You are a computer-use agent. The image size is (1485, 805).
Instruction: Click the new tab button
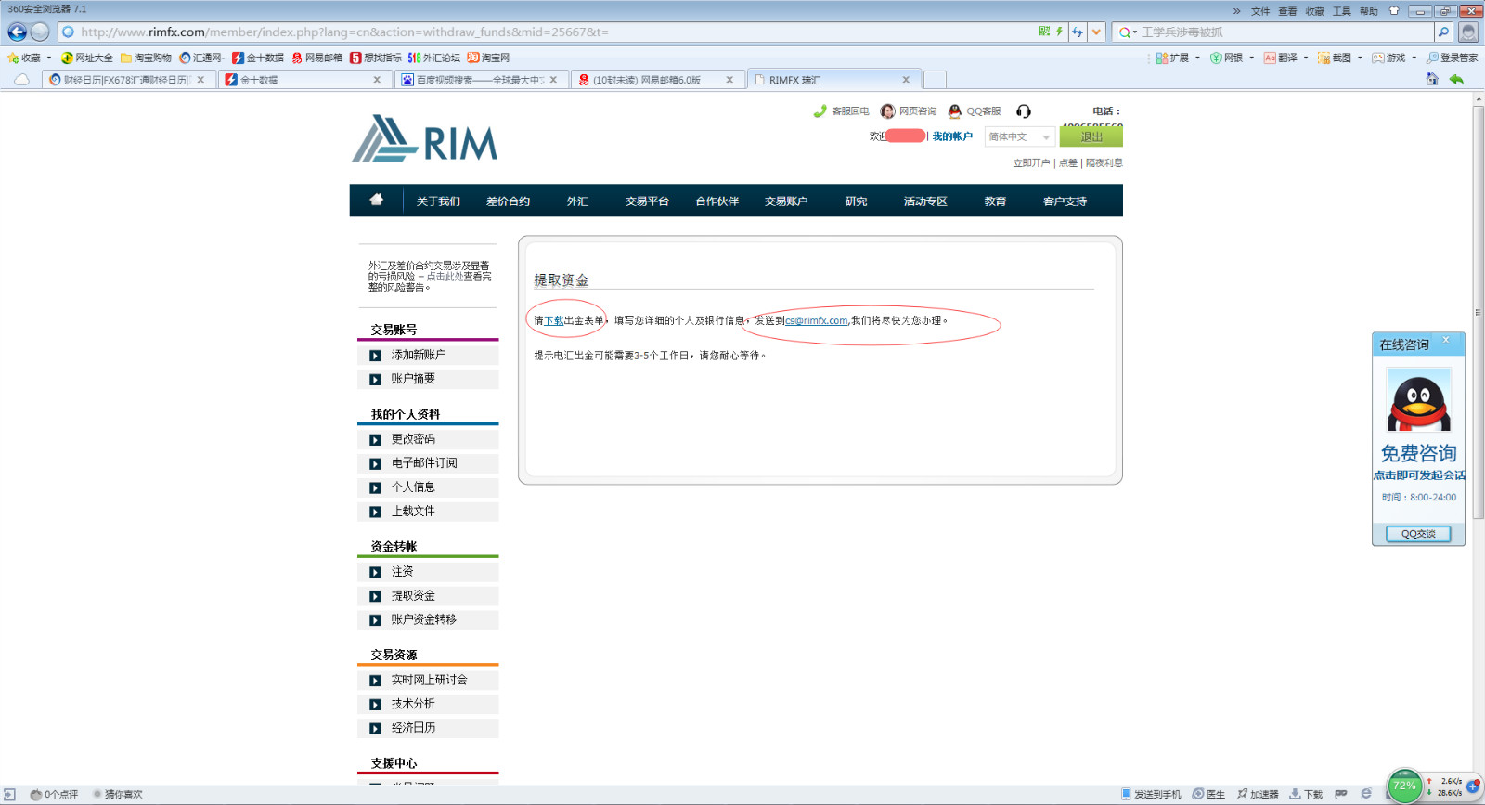pyautogui.click(x=935, y=80)
